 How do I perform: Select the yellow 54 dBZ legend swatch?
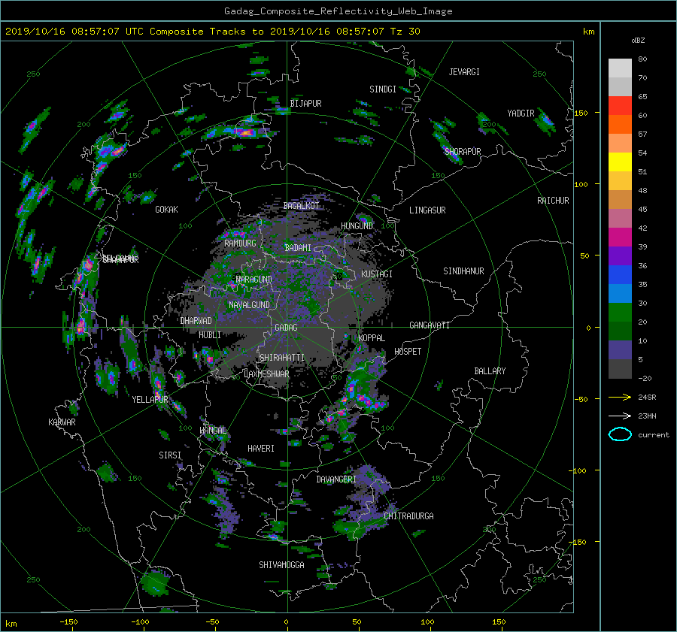coord(620,162)
